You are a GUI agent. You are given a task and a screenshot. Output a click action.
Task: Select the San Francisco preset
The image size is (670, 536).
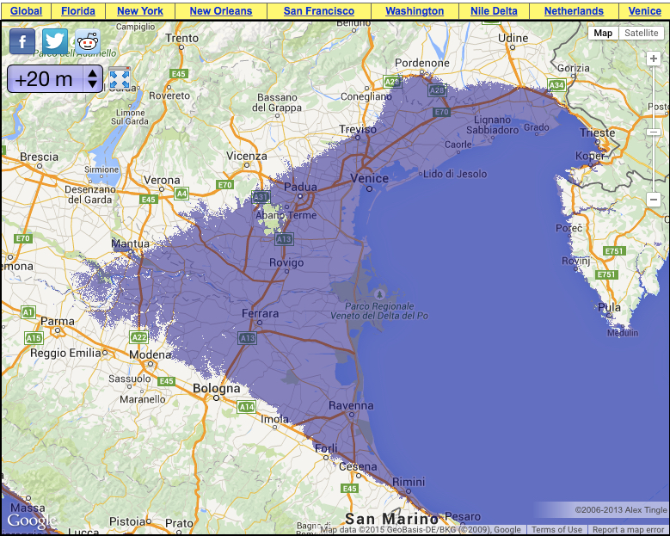318,11
